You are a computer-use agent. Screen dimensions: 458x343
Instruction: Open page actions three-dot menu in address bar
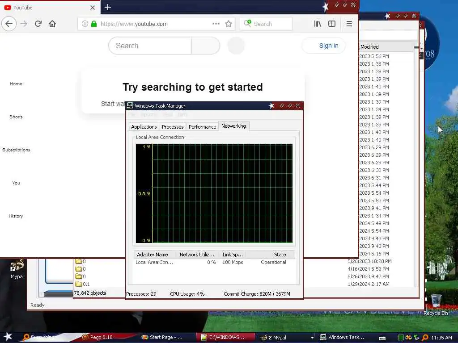pyautogui.click(x=216, y=24)
